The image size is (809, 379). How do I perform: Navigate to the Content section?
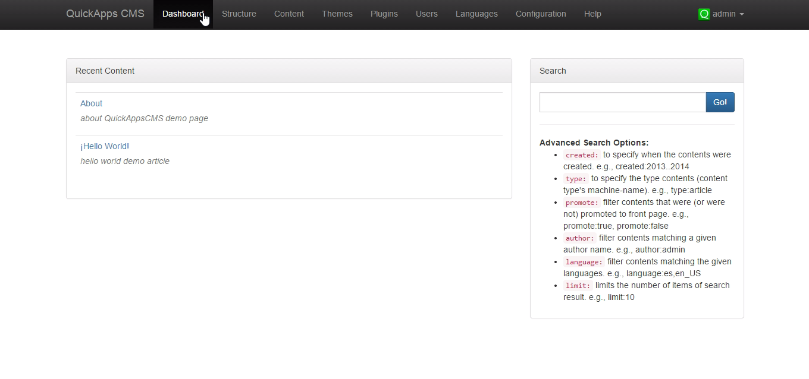click(289, 14)
